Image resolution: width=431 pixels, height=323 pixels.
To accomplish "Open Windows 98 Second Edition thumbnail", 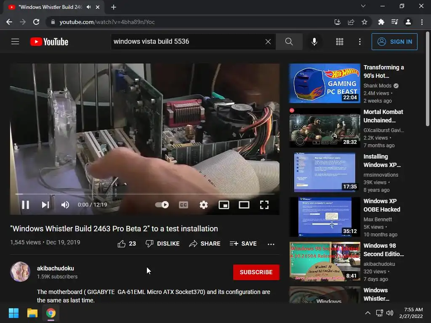I will point(325,261).
